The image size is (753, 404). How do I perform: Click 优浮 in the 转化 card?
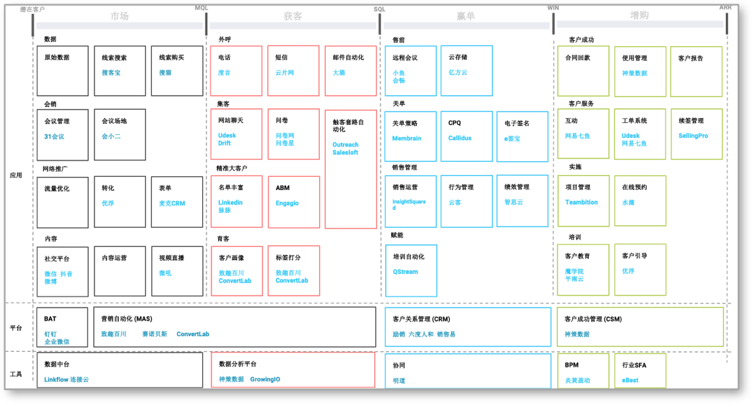[108, 203]
